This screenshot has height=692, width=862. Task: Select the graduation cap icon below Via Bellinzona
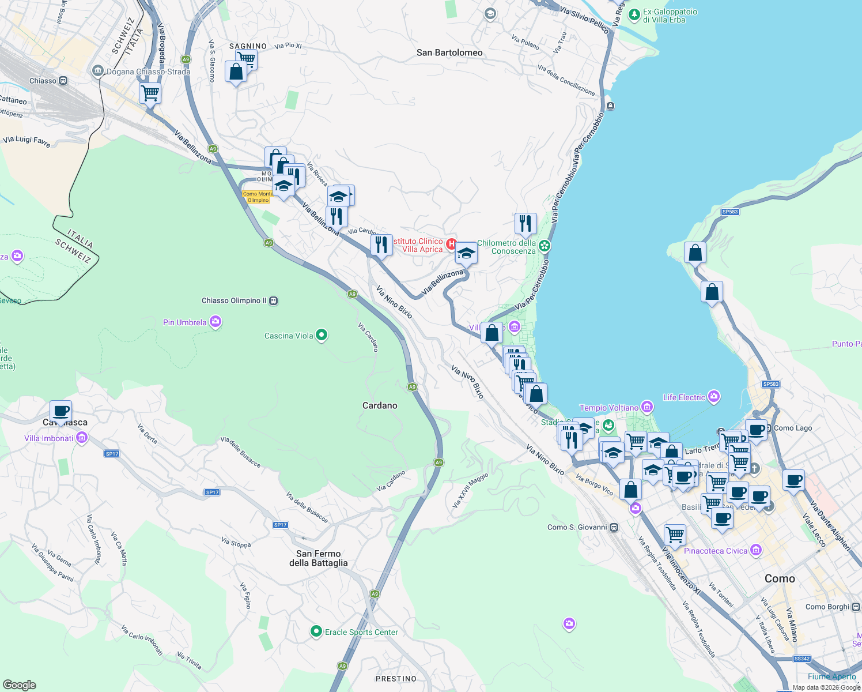[x=466, y=252]
